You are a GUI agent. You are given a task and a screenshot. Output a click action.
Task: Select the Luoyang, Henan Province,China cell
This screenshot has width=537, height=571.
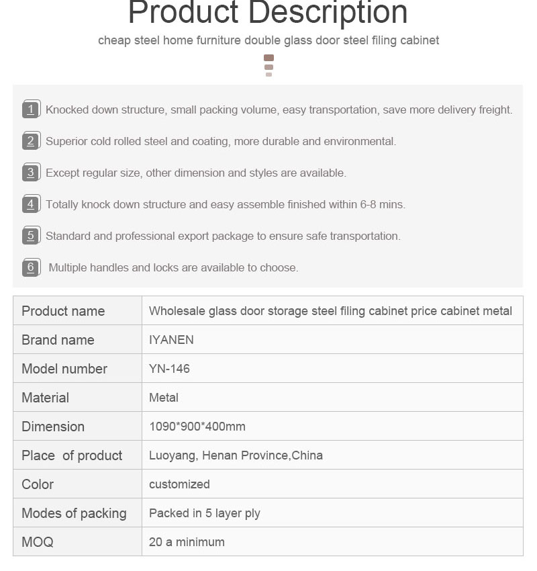(332, 455)
